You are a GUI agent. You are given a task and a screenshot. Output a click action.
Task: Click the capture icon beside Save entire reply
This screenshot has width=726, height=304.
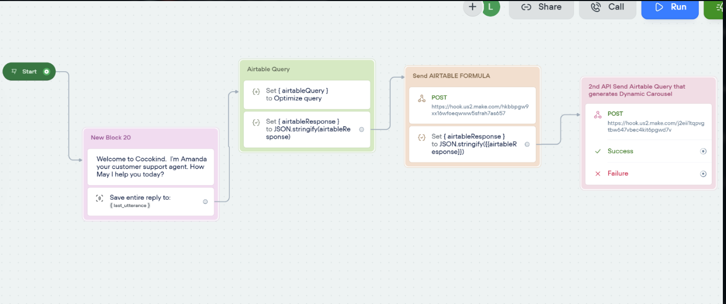100,198
